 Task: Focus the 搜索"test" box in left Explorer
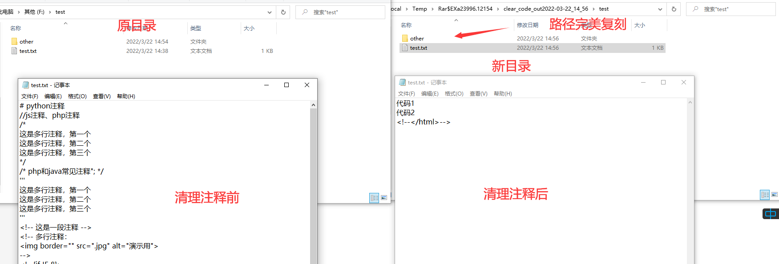pyautogui.click(x=340, y=12)
